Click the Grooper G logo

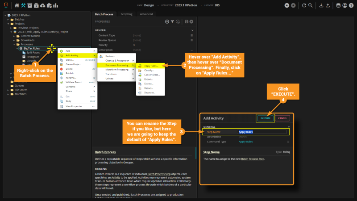(6, 5)
